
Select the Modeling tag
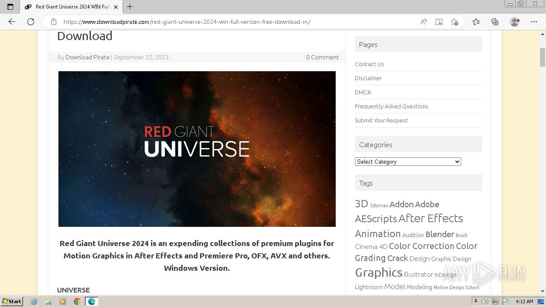click(419, 287)
